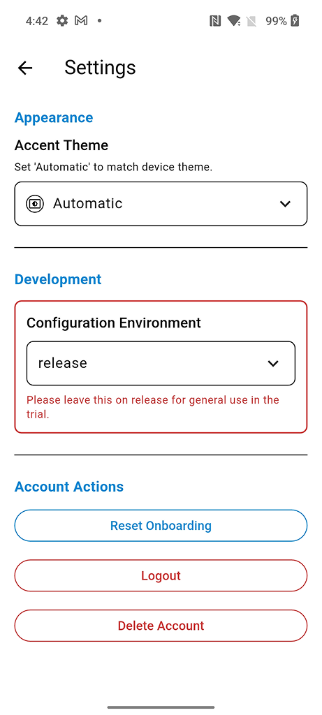The width and height of the screenshot is (322, 715).
Task: Click the Reset Onboarding button
Action: tap(161, 526)
